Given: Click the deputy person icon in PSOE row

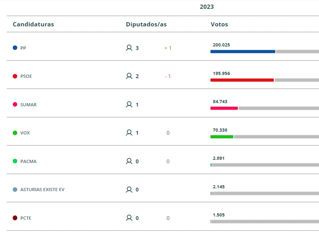Looking at the screenshot, I should (129, 76).
